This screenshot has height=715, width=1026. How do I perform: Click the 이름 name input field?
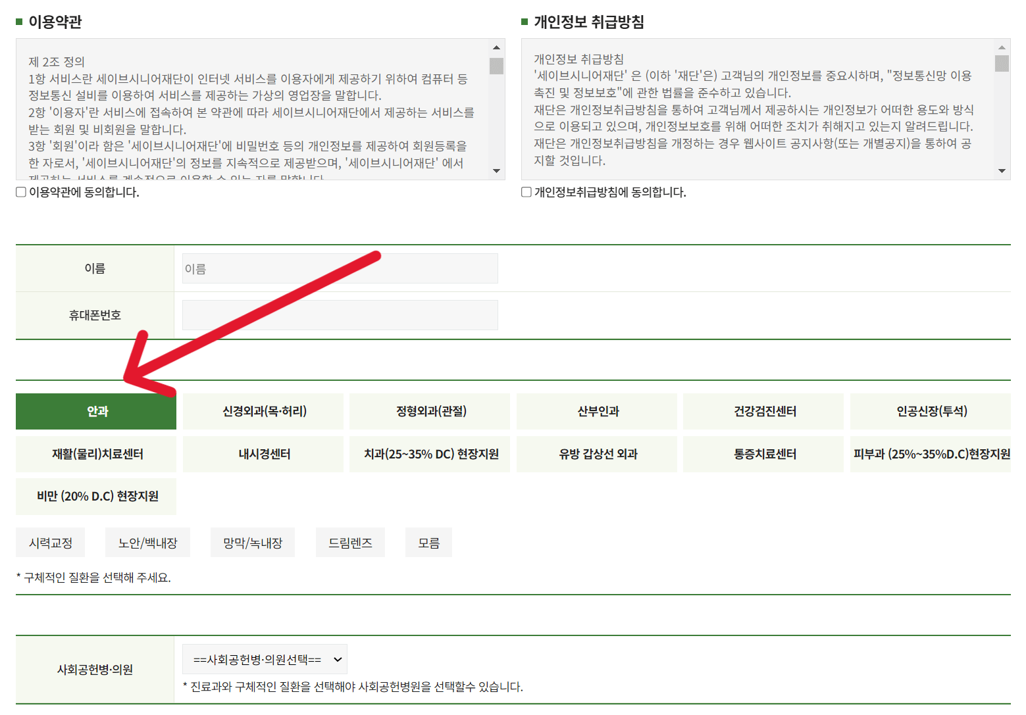pos(340,268)
